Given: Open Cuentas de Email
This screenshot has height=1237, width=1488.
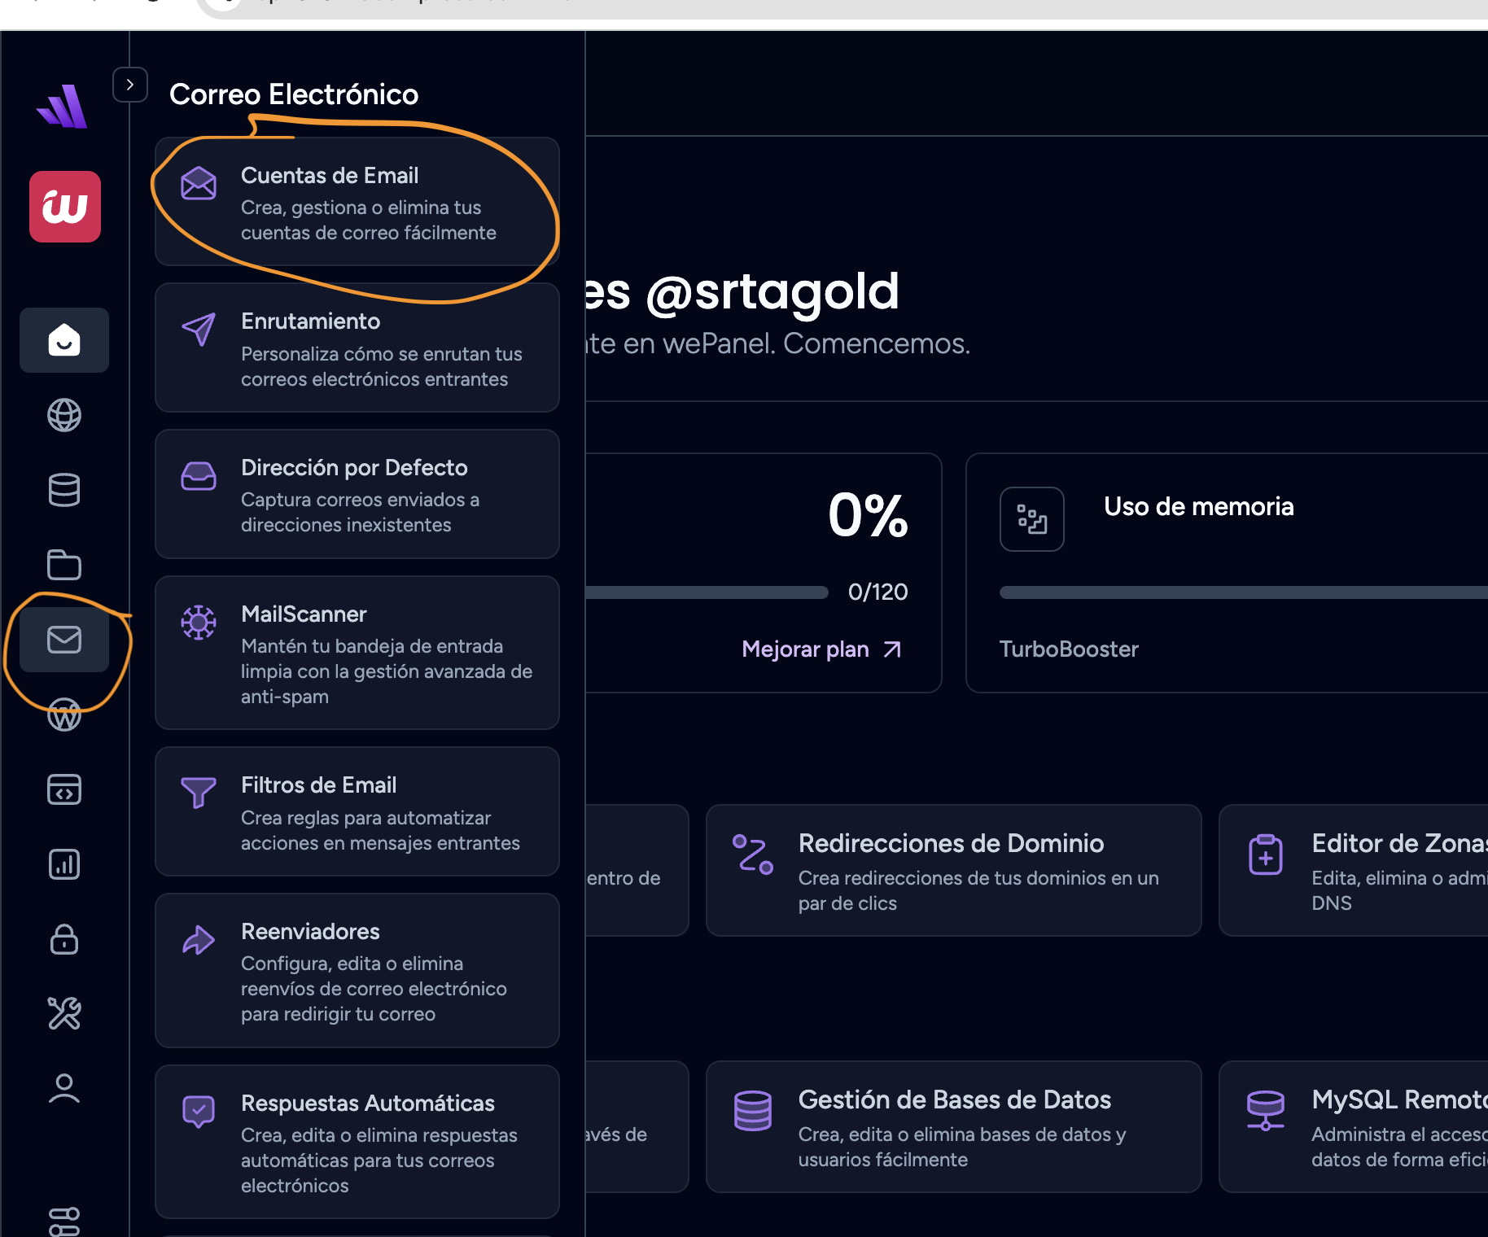Looking at the screenshot, I should (x=357, y=202).
